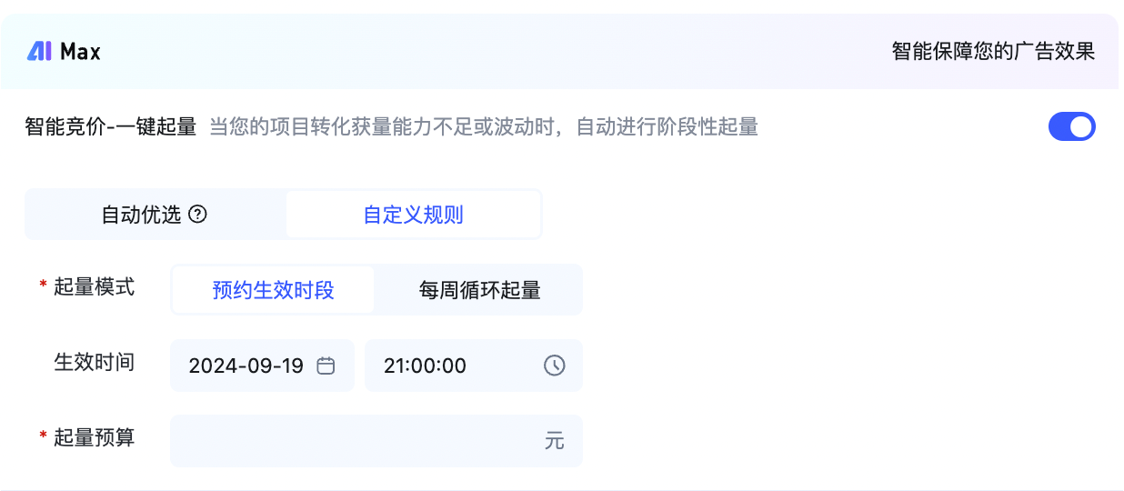Open the 2024-09-19 date picker
The width and height of the screenshot is (1124, 491).
tap(262, 366)
